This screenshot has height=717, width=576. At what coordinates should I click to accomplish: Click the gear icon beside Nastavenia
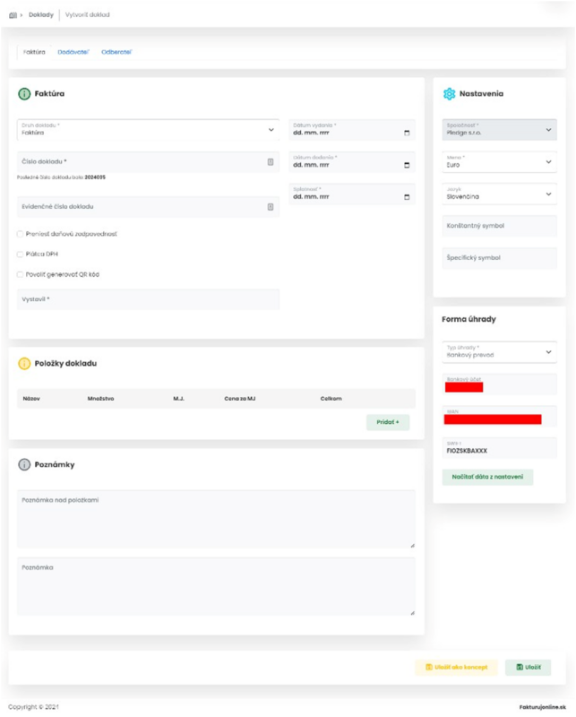(x=450, y=94)
